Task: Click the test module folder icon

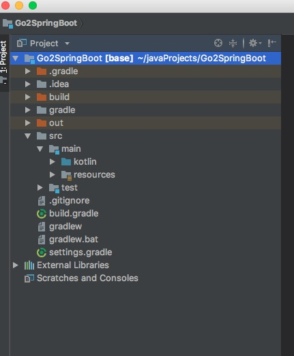Action: point(54,189)
